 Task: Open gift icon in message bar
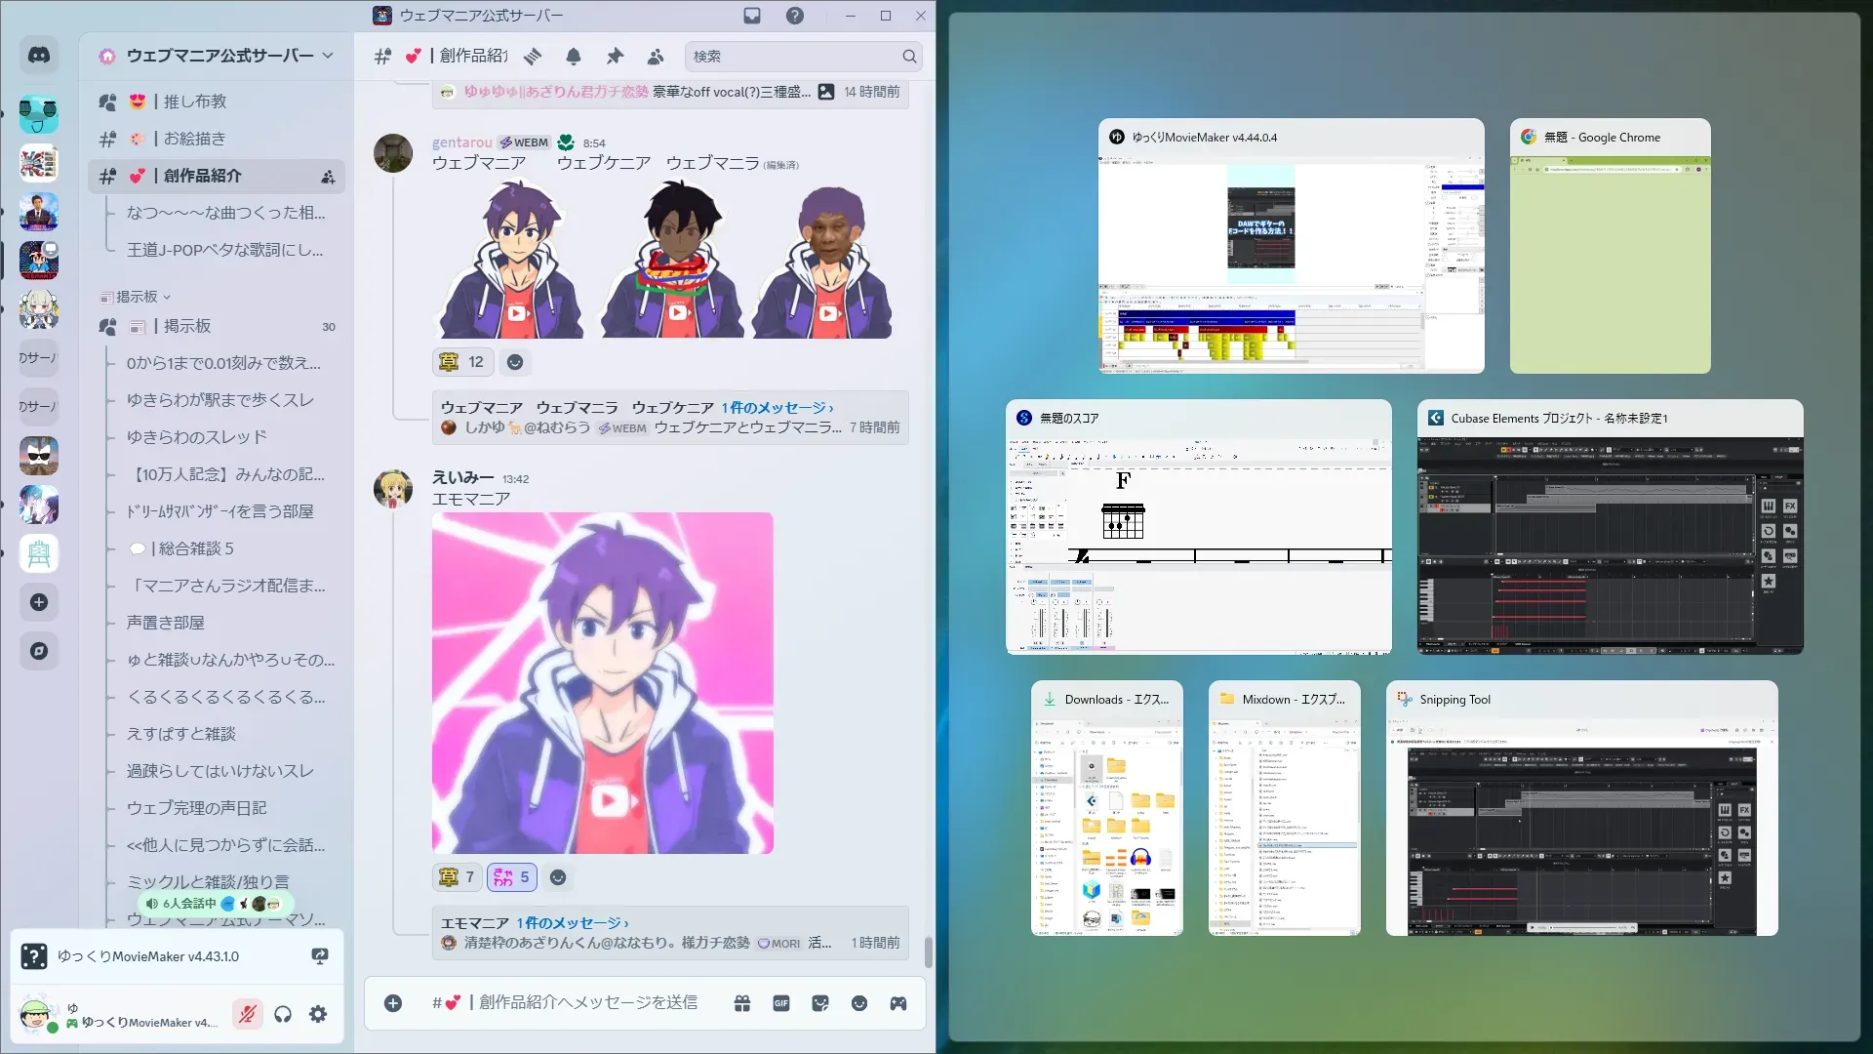click(x=742, y=1003)
